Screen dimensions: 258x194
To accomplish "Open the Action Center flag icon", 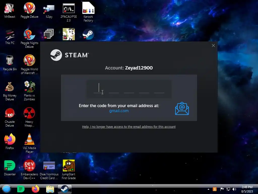I will click(x=222, y=189).
